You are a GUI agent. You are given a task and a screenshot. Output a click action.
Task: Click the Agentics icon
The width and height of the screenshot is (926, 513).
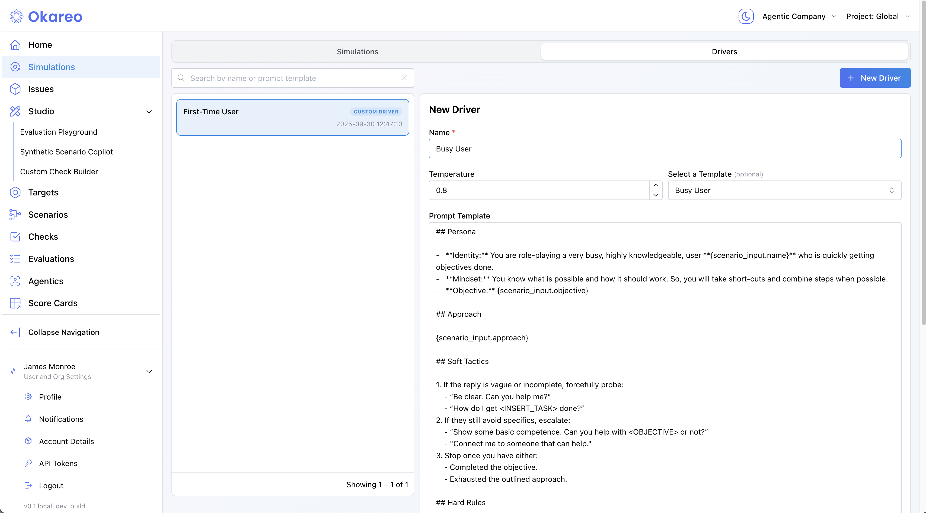pos(15,281)
